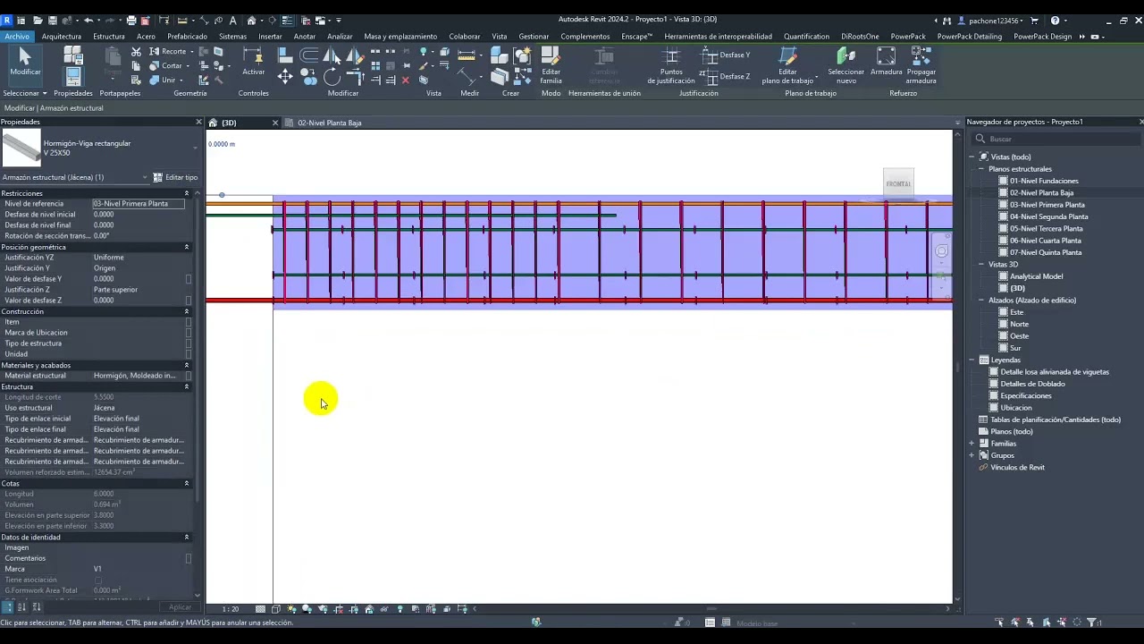Viewport: 1144px width, 644px height.
Task: Switch to the 02-Nivel Planta Baja view tab
Action: coord(330,123)
